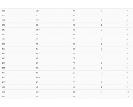Select the 44.4 value cell
The height and width of the screenshot is (107, 133).
(x=38, y=68)
